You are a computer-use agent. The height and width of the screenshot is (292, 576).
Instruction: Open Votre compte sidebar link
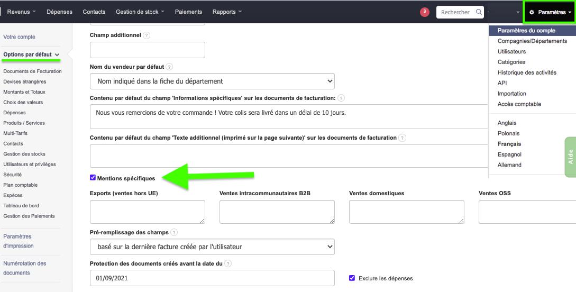(x=19, y=36)
